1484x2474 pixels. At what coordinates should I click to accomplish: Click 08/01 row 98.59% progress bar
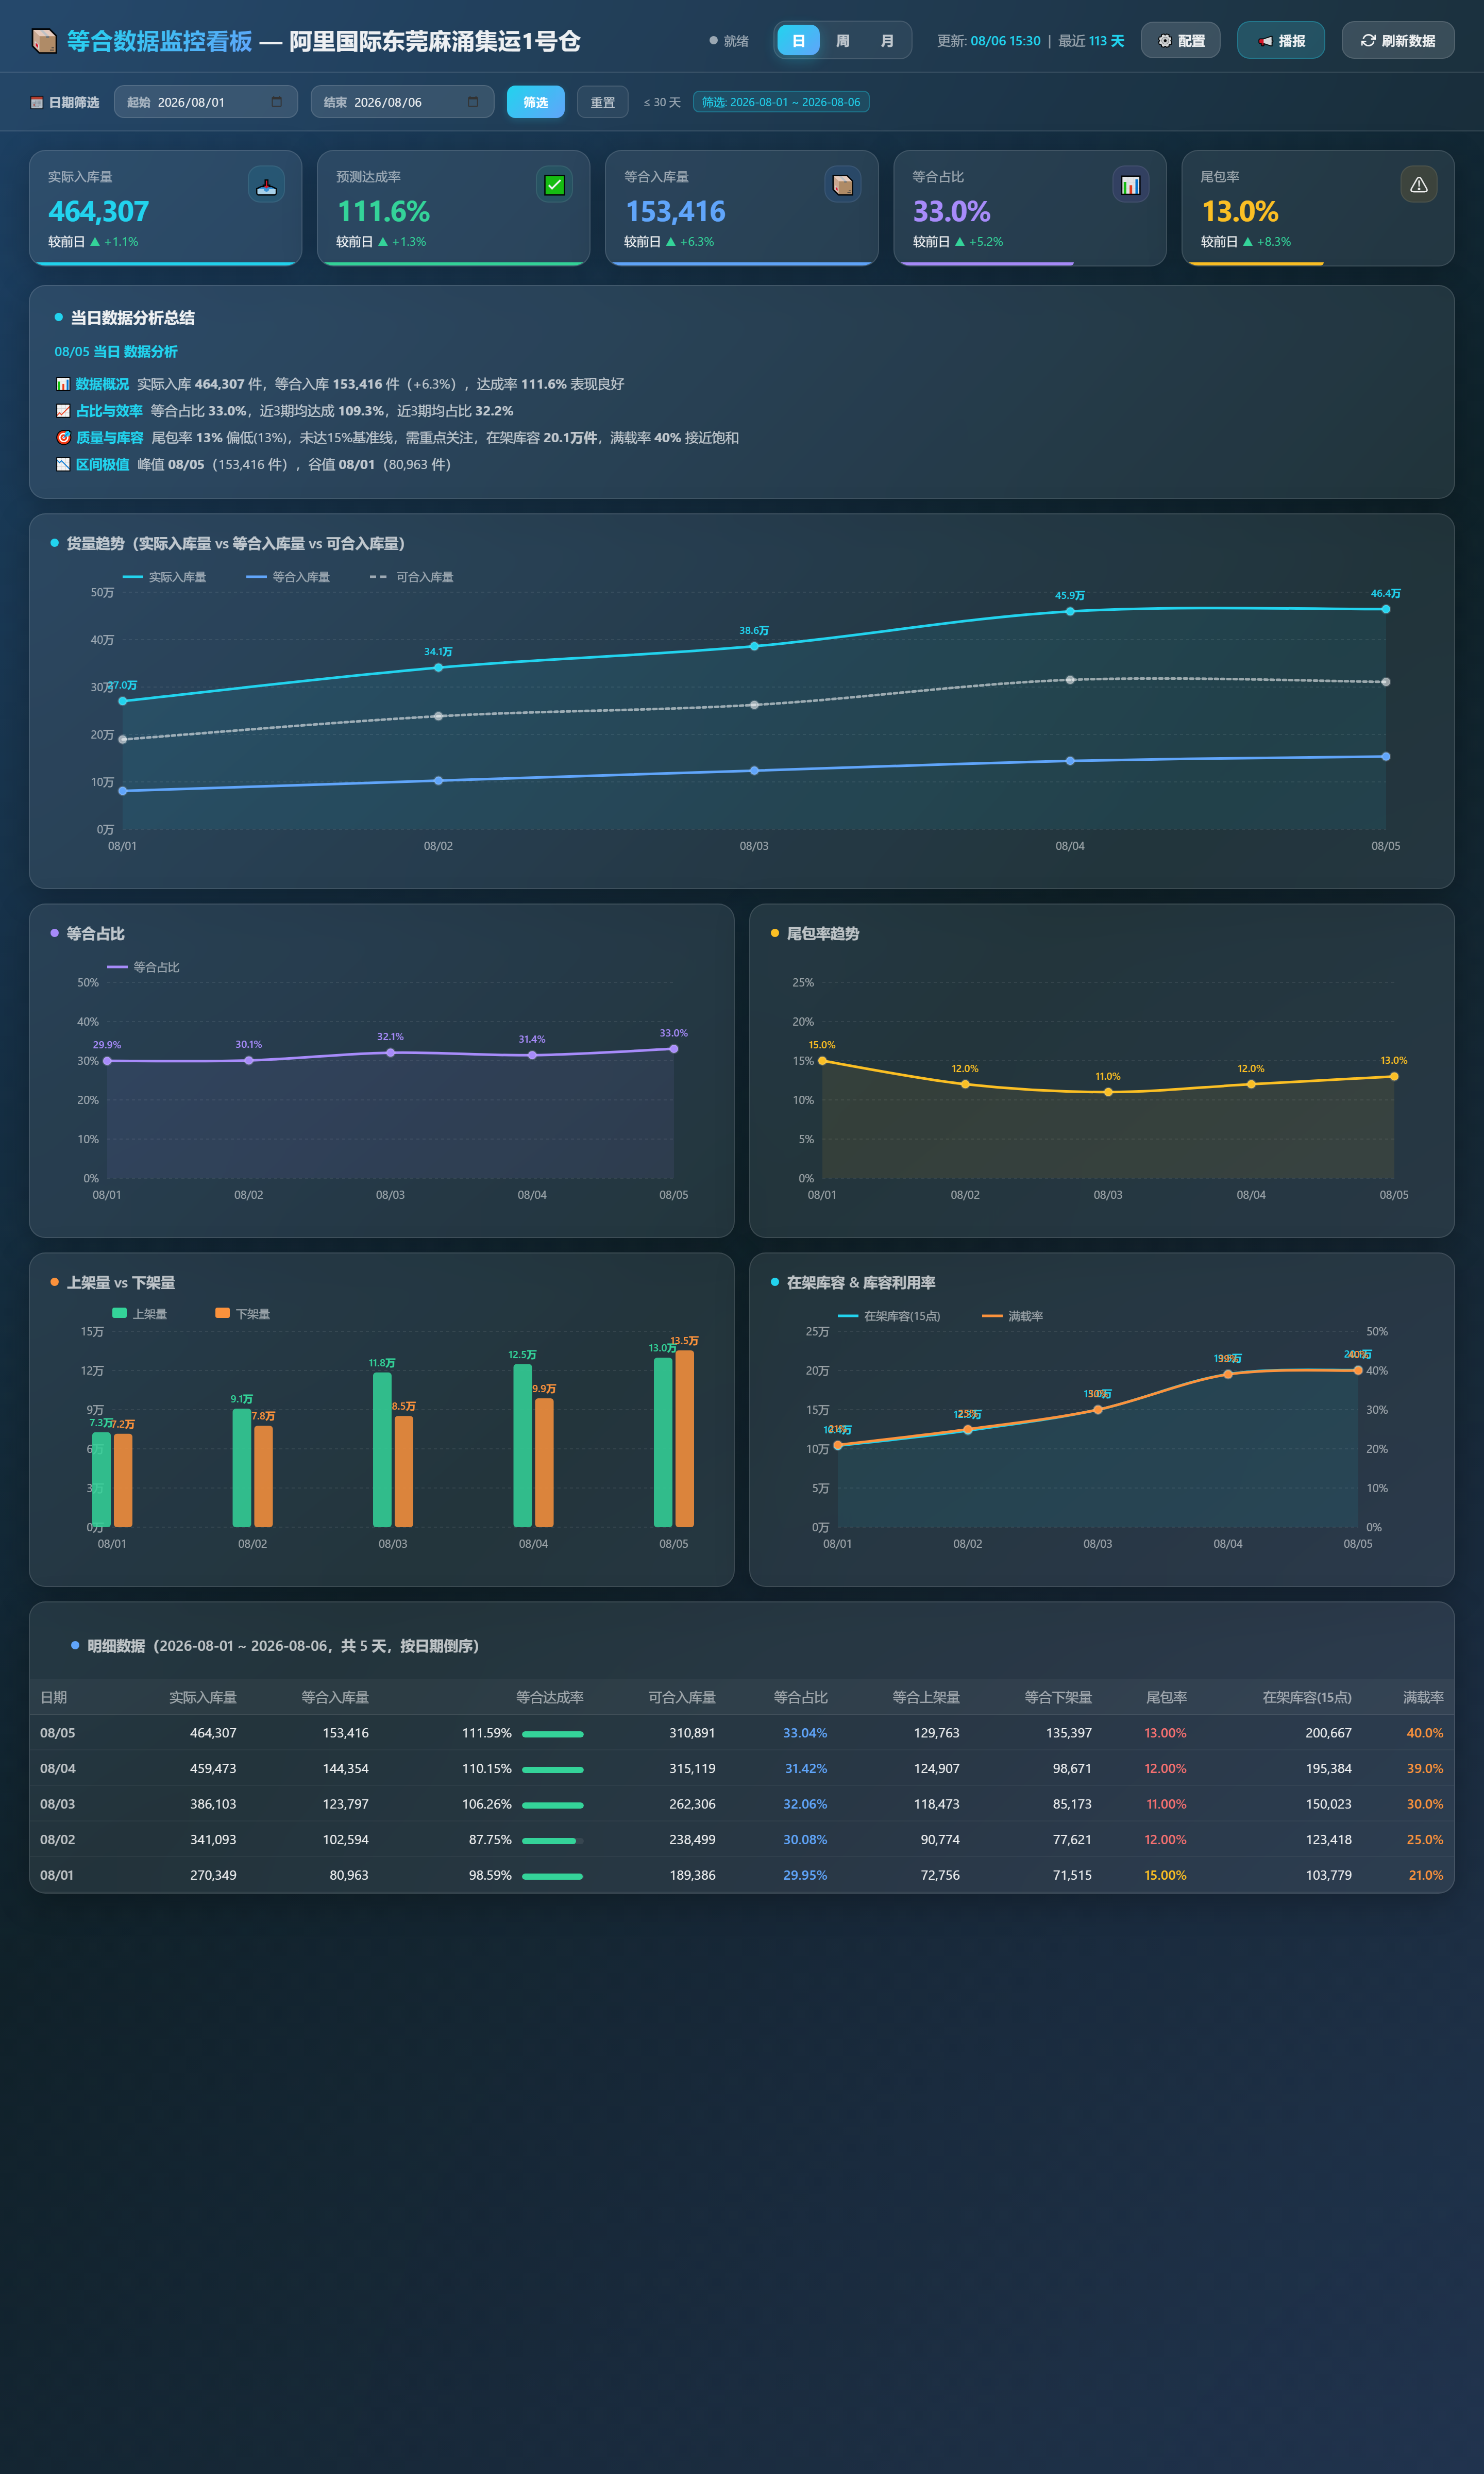(553, 1876)
